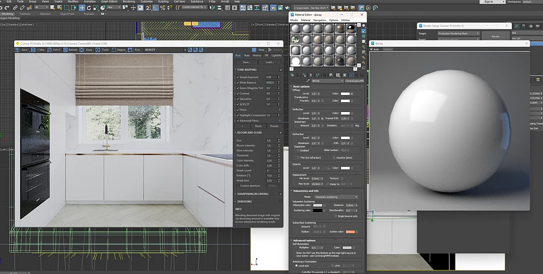The height and width of the screenshot is (274, 543).
Task: Click Refresh in the Corona frame buffer toolbar
Action: click(70, 50)
